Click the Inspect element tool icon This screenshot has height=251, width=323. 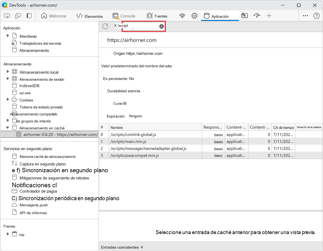coord(7,16)
